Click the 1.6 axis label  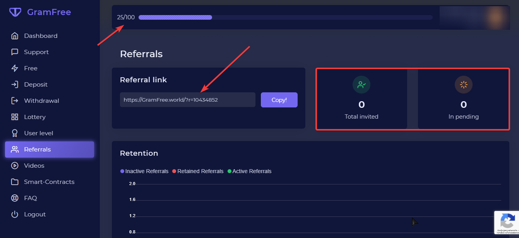coord(132,200)
